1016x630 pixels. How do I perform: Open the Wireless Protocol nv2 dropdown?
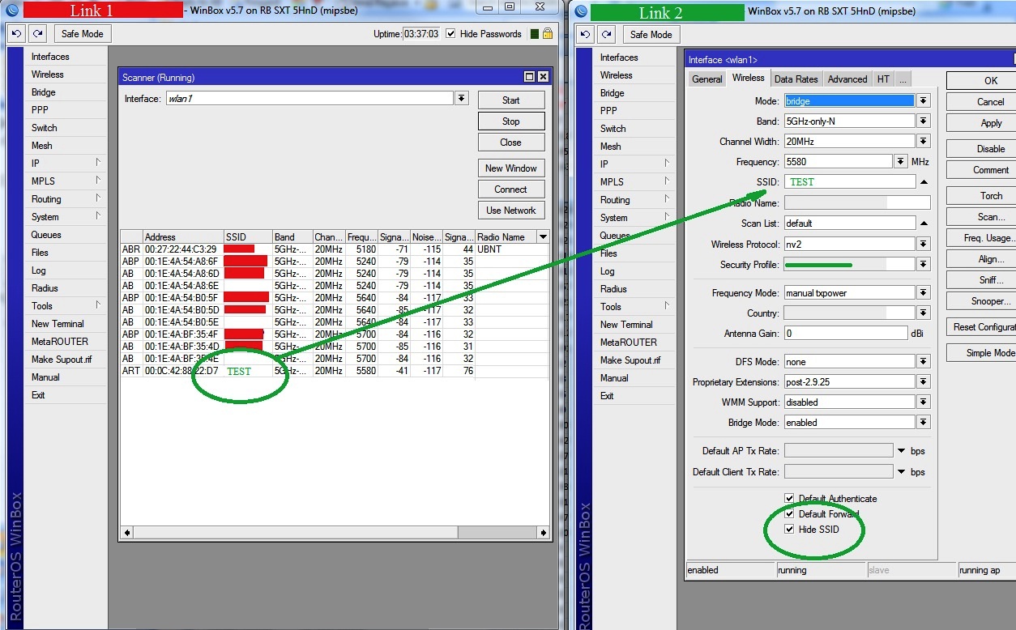coord(924,245)
